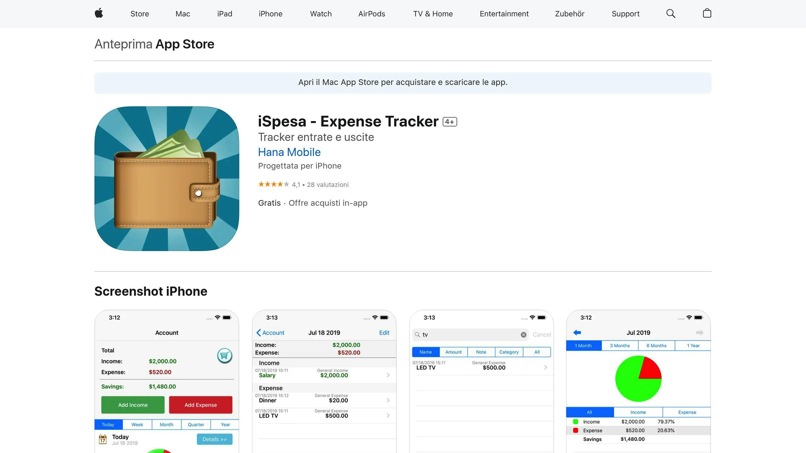Go to Support in navigation bar
Viewport: 806px width, 453px height.
coord(626,14)
